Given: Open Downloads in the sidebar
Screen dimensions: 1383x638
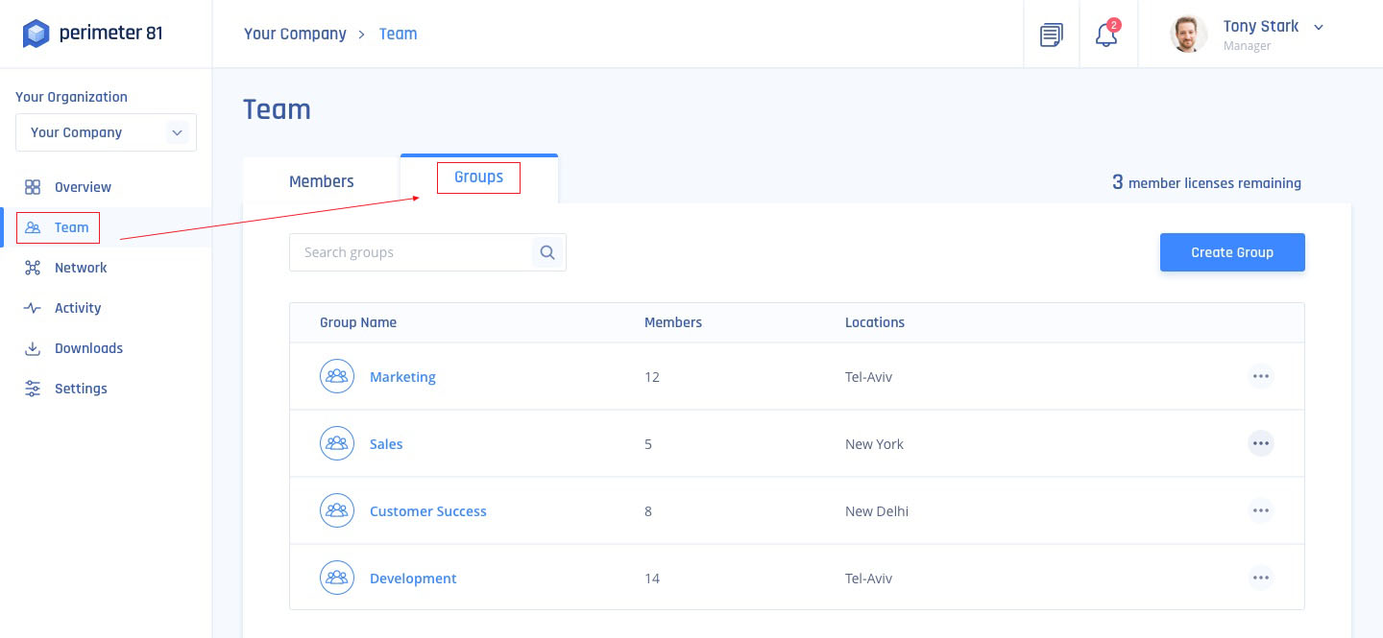Looking at the screenshot, I should point(88,348).
